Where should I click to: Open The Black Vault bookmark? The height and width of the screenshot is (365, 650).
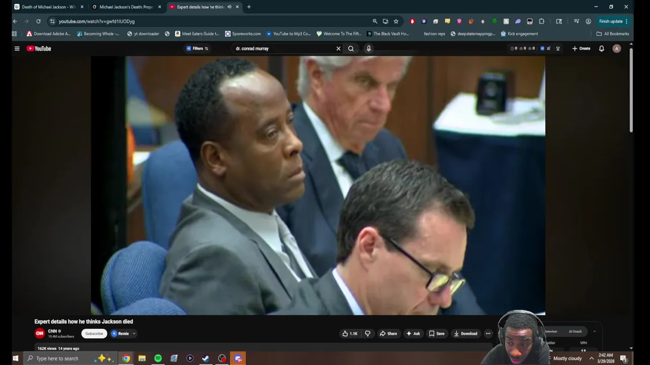pyautogui.click(x=387, y=34)
